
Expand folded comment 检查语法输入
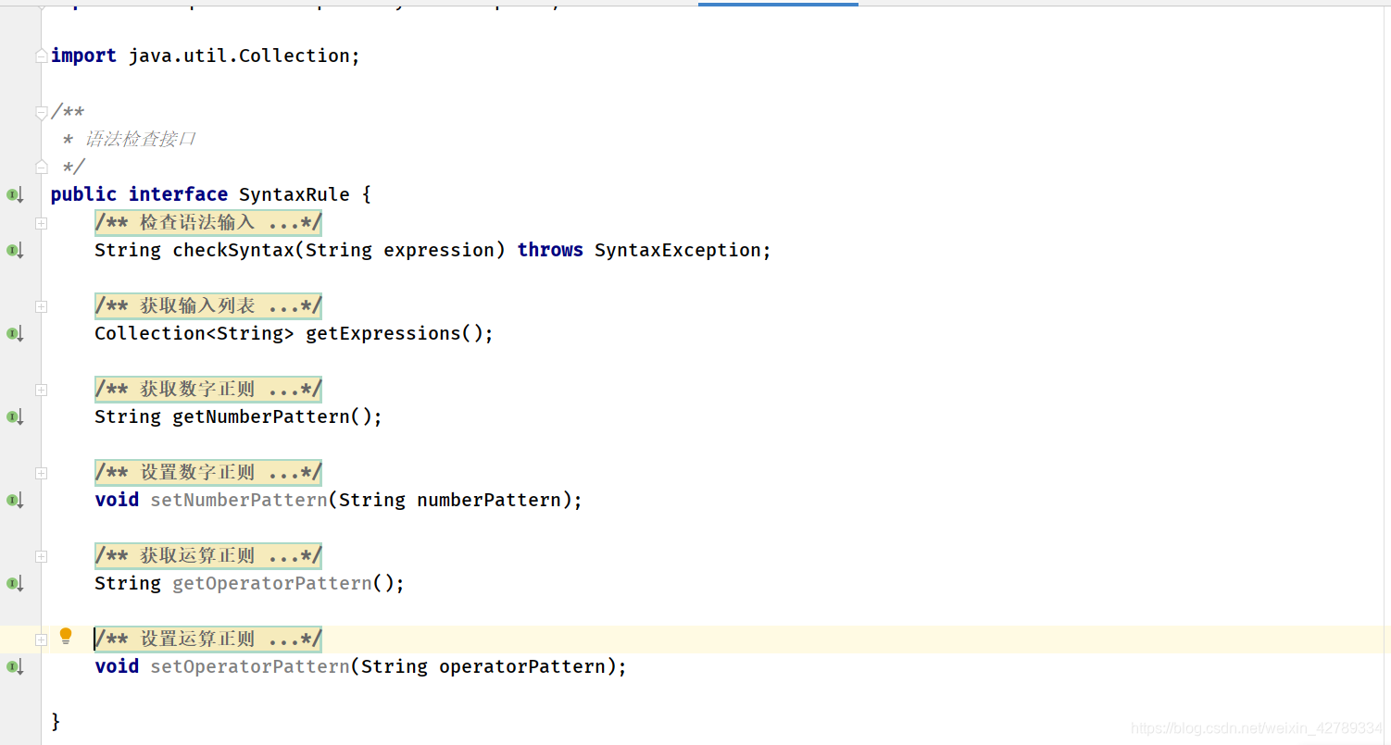point(41,223)
